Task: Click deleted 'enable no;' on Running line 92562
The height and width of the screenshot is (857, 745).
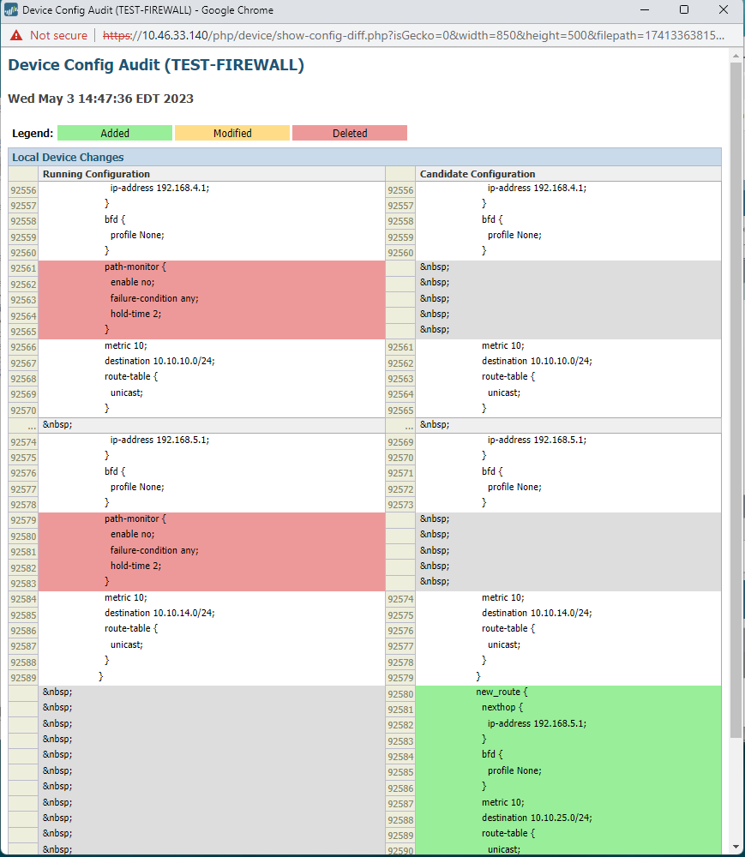Action: [132, 282]
